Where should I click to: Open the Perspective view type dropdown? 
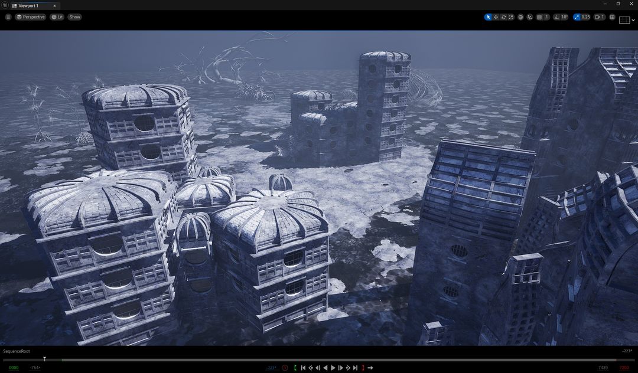pos(31,17)
